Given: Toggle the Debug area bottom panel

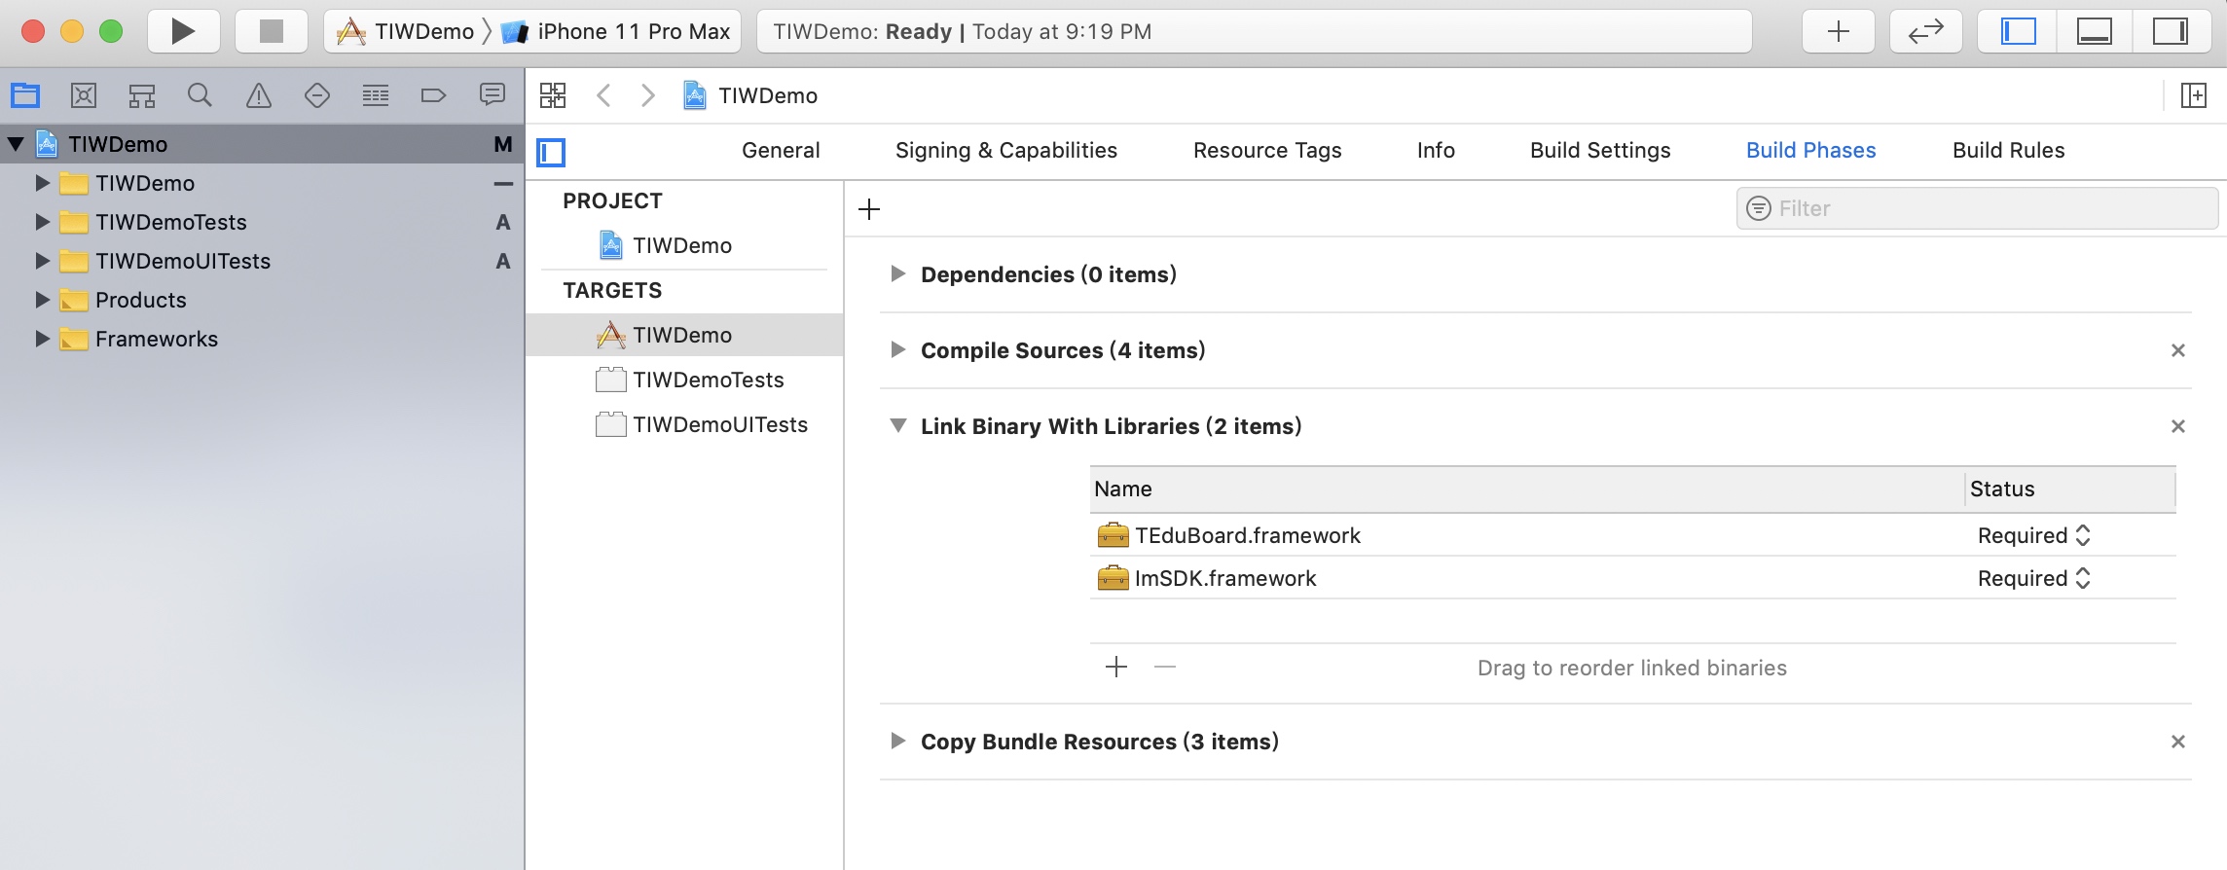Looking at the screenshot, I should pos(2094,31).
